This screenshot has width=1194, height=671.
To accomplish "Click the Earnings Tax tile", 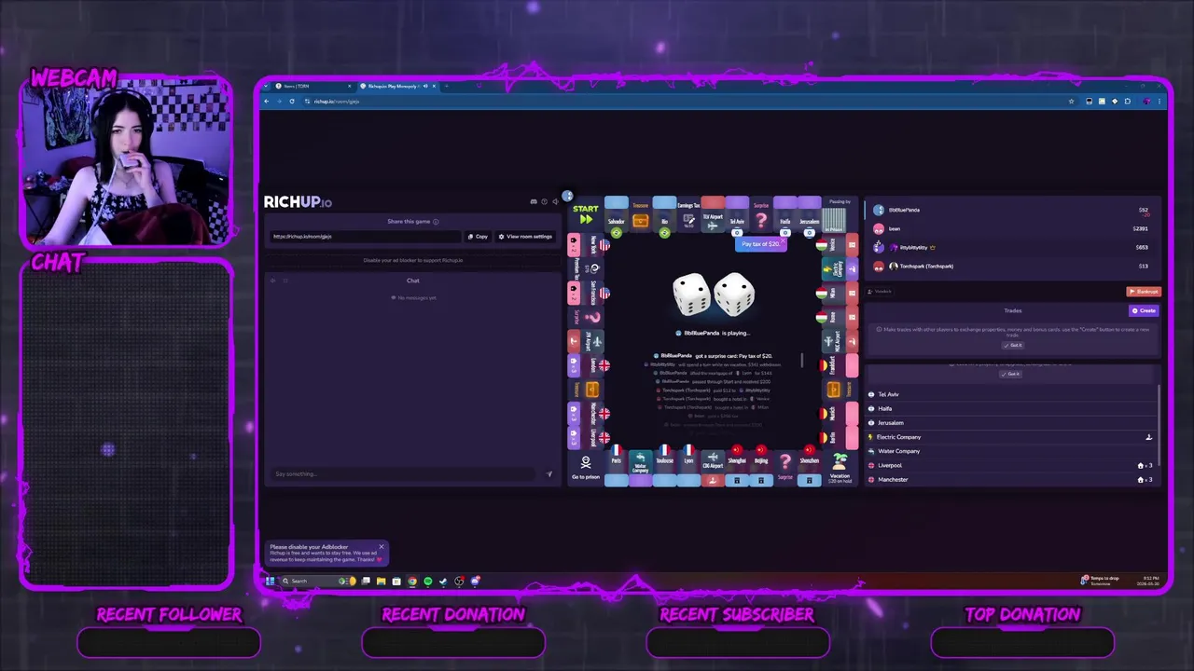I will (688, 215).
